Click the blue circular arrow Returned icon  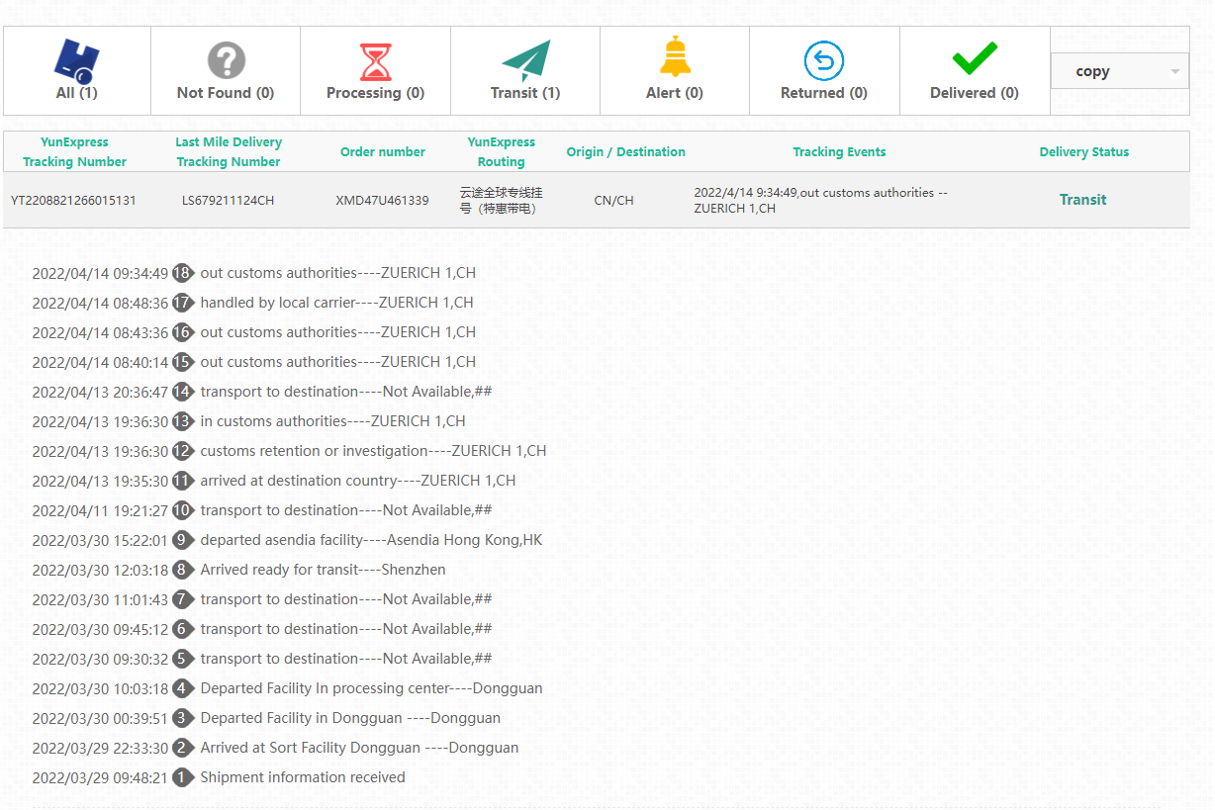point(823,61)
